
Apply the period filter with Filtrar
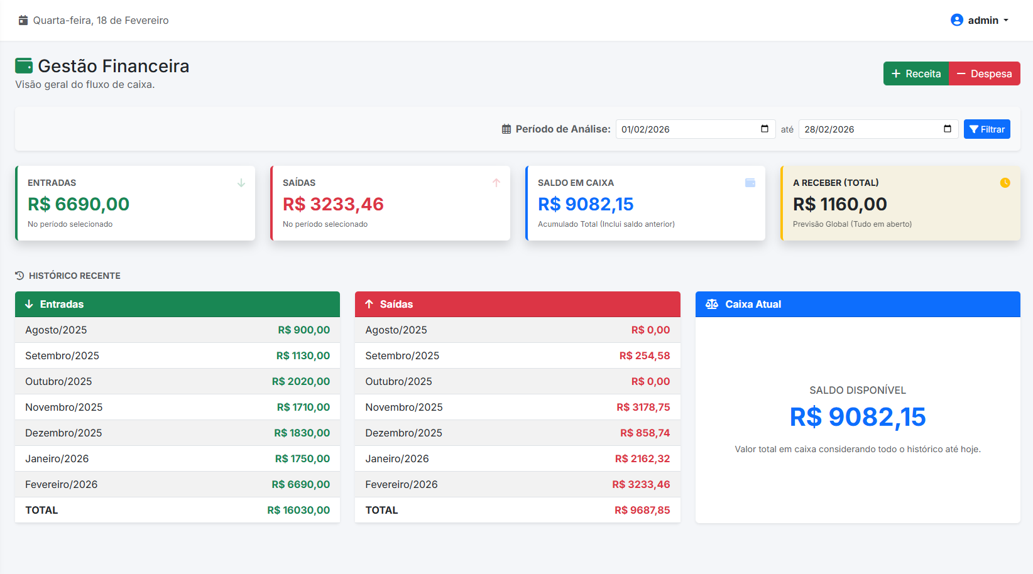click(x=987, y=129)
